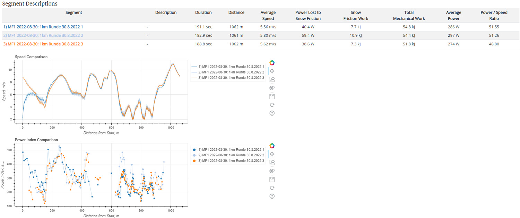Click the Bokeh logo on Power Index toolbar
520x218 pixels.
[x=272, y=146]
